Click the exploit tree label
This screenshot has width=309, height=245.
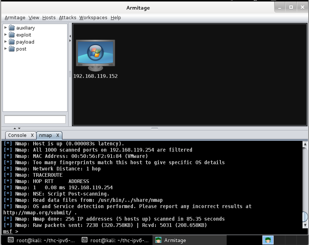24,35
